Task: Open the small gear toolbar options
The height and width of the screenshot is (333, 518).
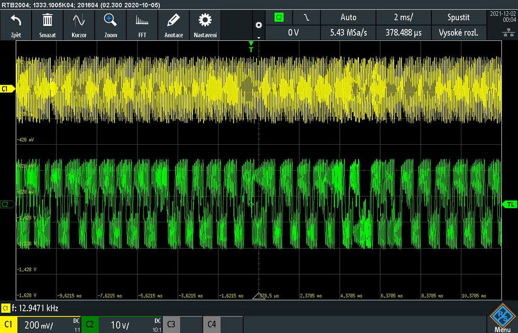Action: [258, 25]
